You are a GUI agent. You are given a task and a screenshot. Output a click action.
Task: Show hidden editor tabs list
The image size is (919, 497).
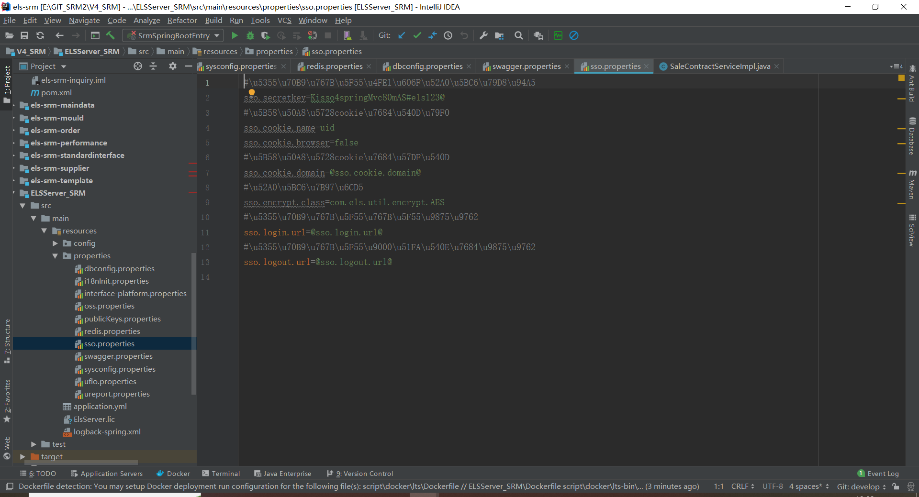click(x=897, y=66)
